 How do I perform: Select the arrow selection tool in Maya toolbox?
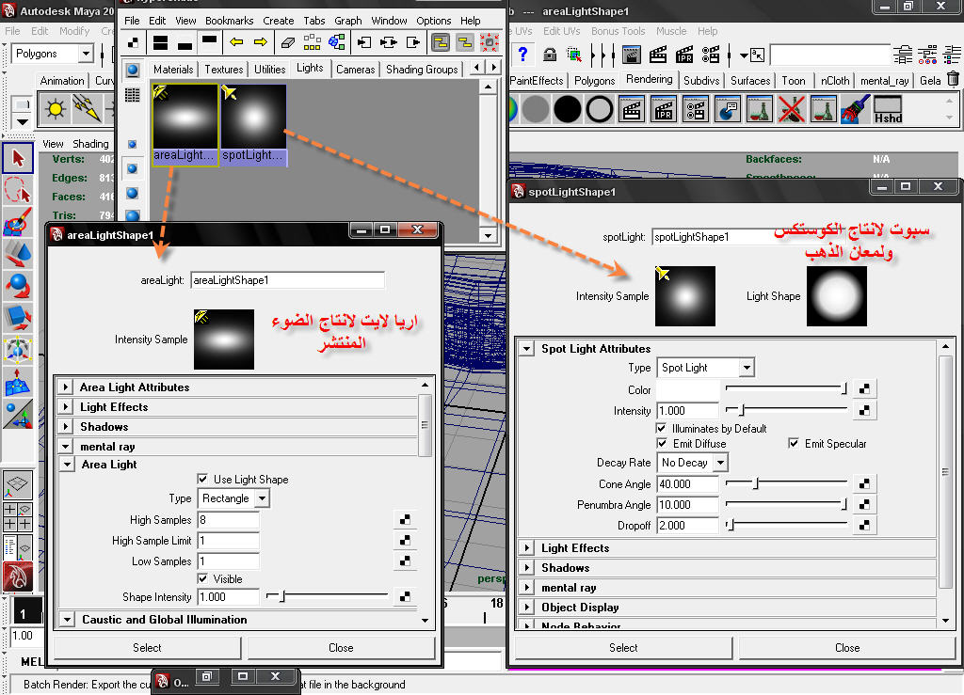point(18,158)
